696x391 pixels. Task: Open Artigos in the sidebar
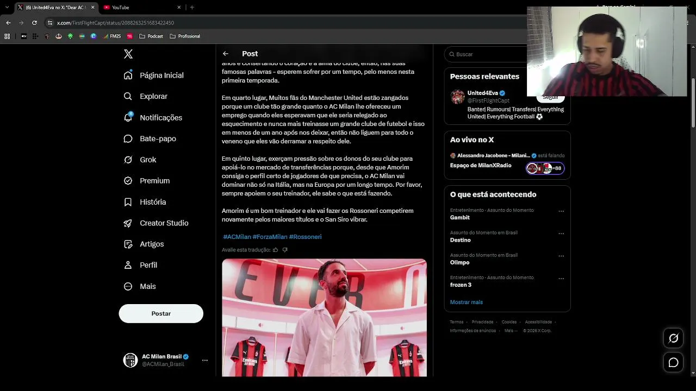click(x=144, y=244)
